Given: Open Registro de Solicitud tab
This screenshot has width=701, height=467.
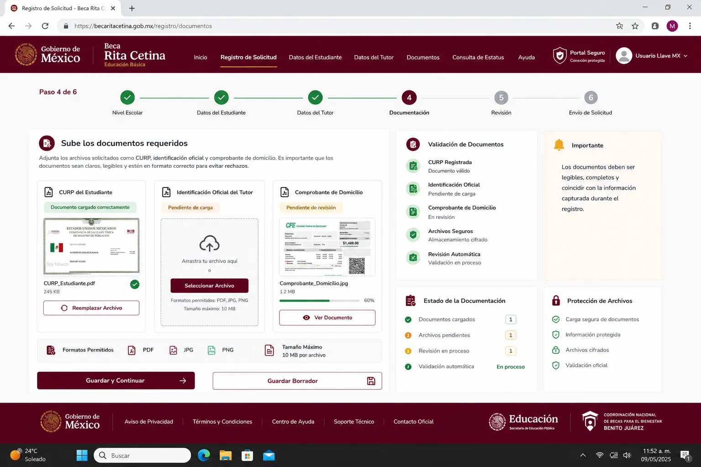Looking at the screenshot, I should coord(248,57).
